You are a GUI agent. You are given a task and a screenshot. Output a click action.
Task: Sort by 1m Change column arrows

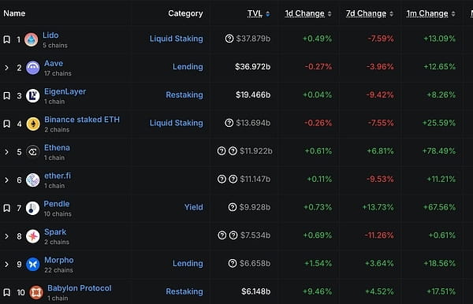pyautogui.click(x=453, y=13)
